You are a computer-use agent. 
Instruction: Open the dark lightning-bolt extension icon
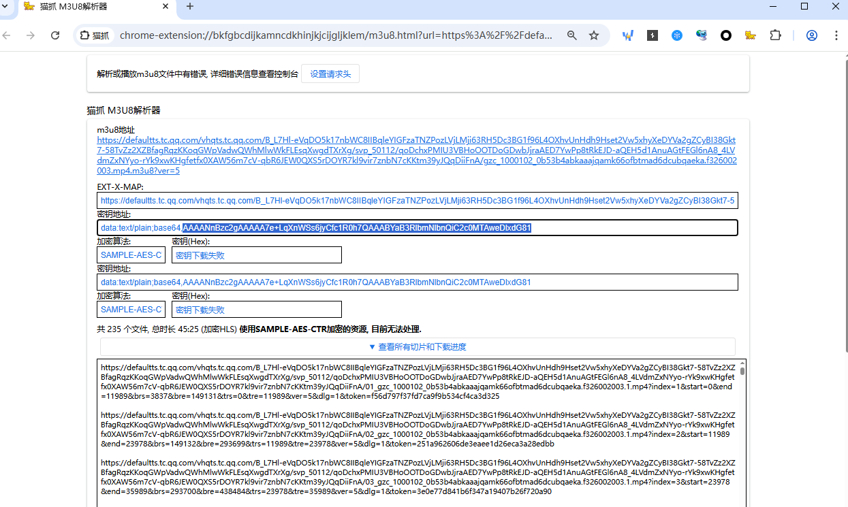point(653,35)
